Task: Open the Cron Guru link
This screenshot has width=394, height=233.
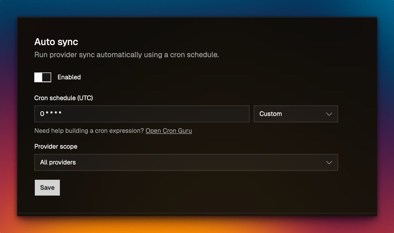Action: pos(169,131)
